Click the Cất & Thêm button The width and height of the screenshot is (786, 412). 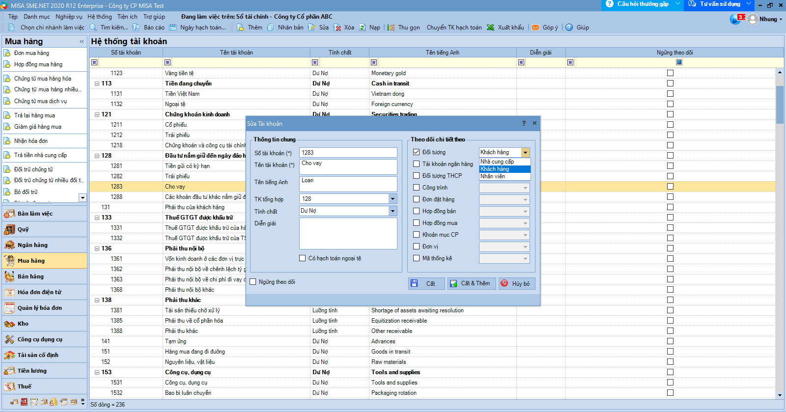[472, 283]
